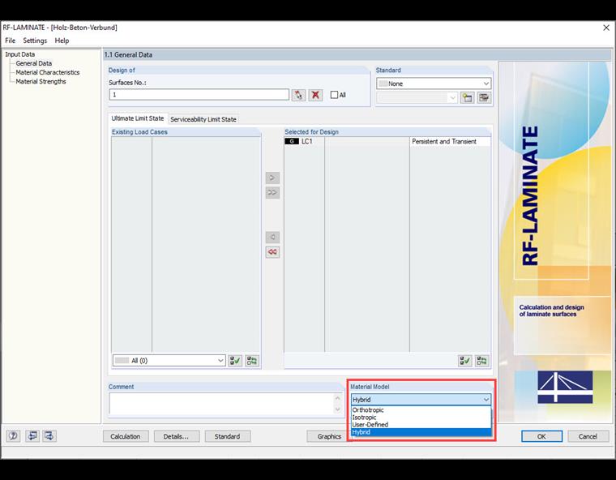
Task: Select all in Selected for Design check icon
Action: (x=464, y=361)
